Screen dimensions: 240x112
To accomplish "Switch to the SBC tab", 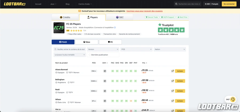I will click(x=120, y=17).
